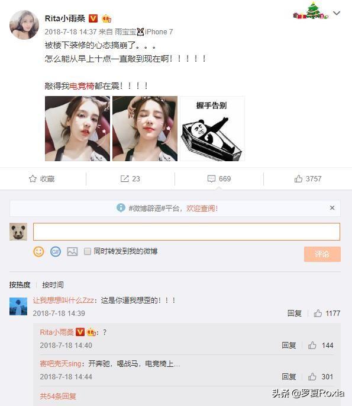
Task: Attach an image via the picture icon
Action: [72, 251]
